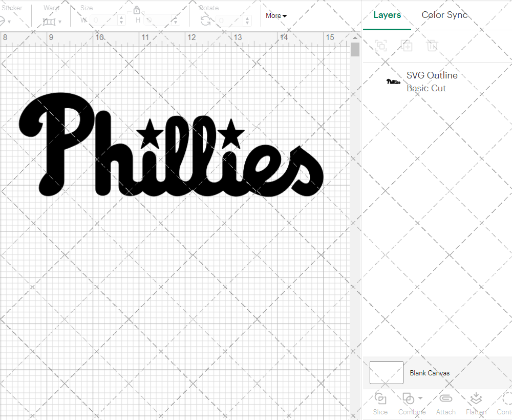Toggle the size aspect ratio lock
This screenshot has height=420, width=512.
(x=137, y=10)
